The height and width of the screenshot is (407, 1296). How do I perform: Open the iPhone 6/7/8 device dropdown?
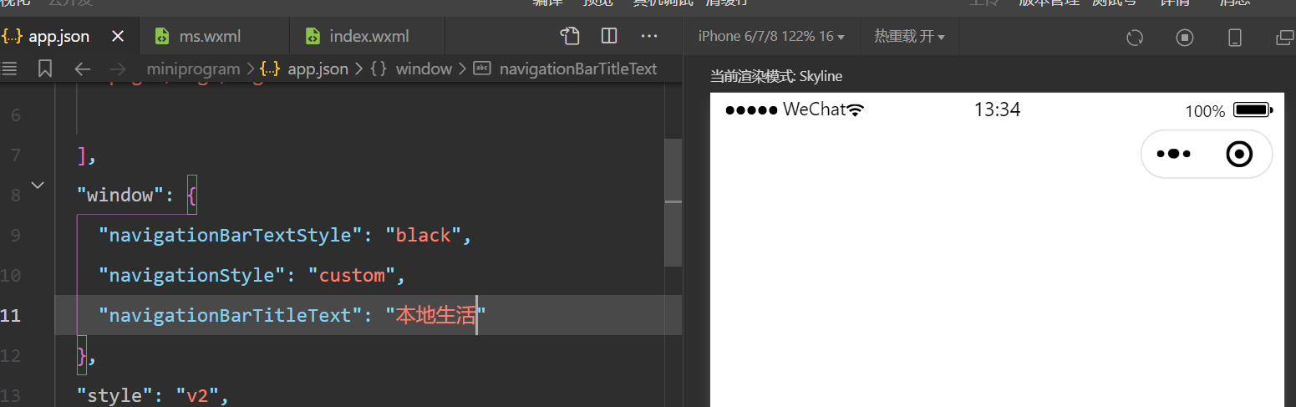click(x=770, y=37)
